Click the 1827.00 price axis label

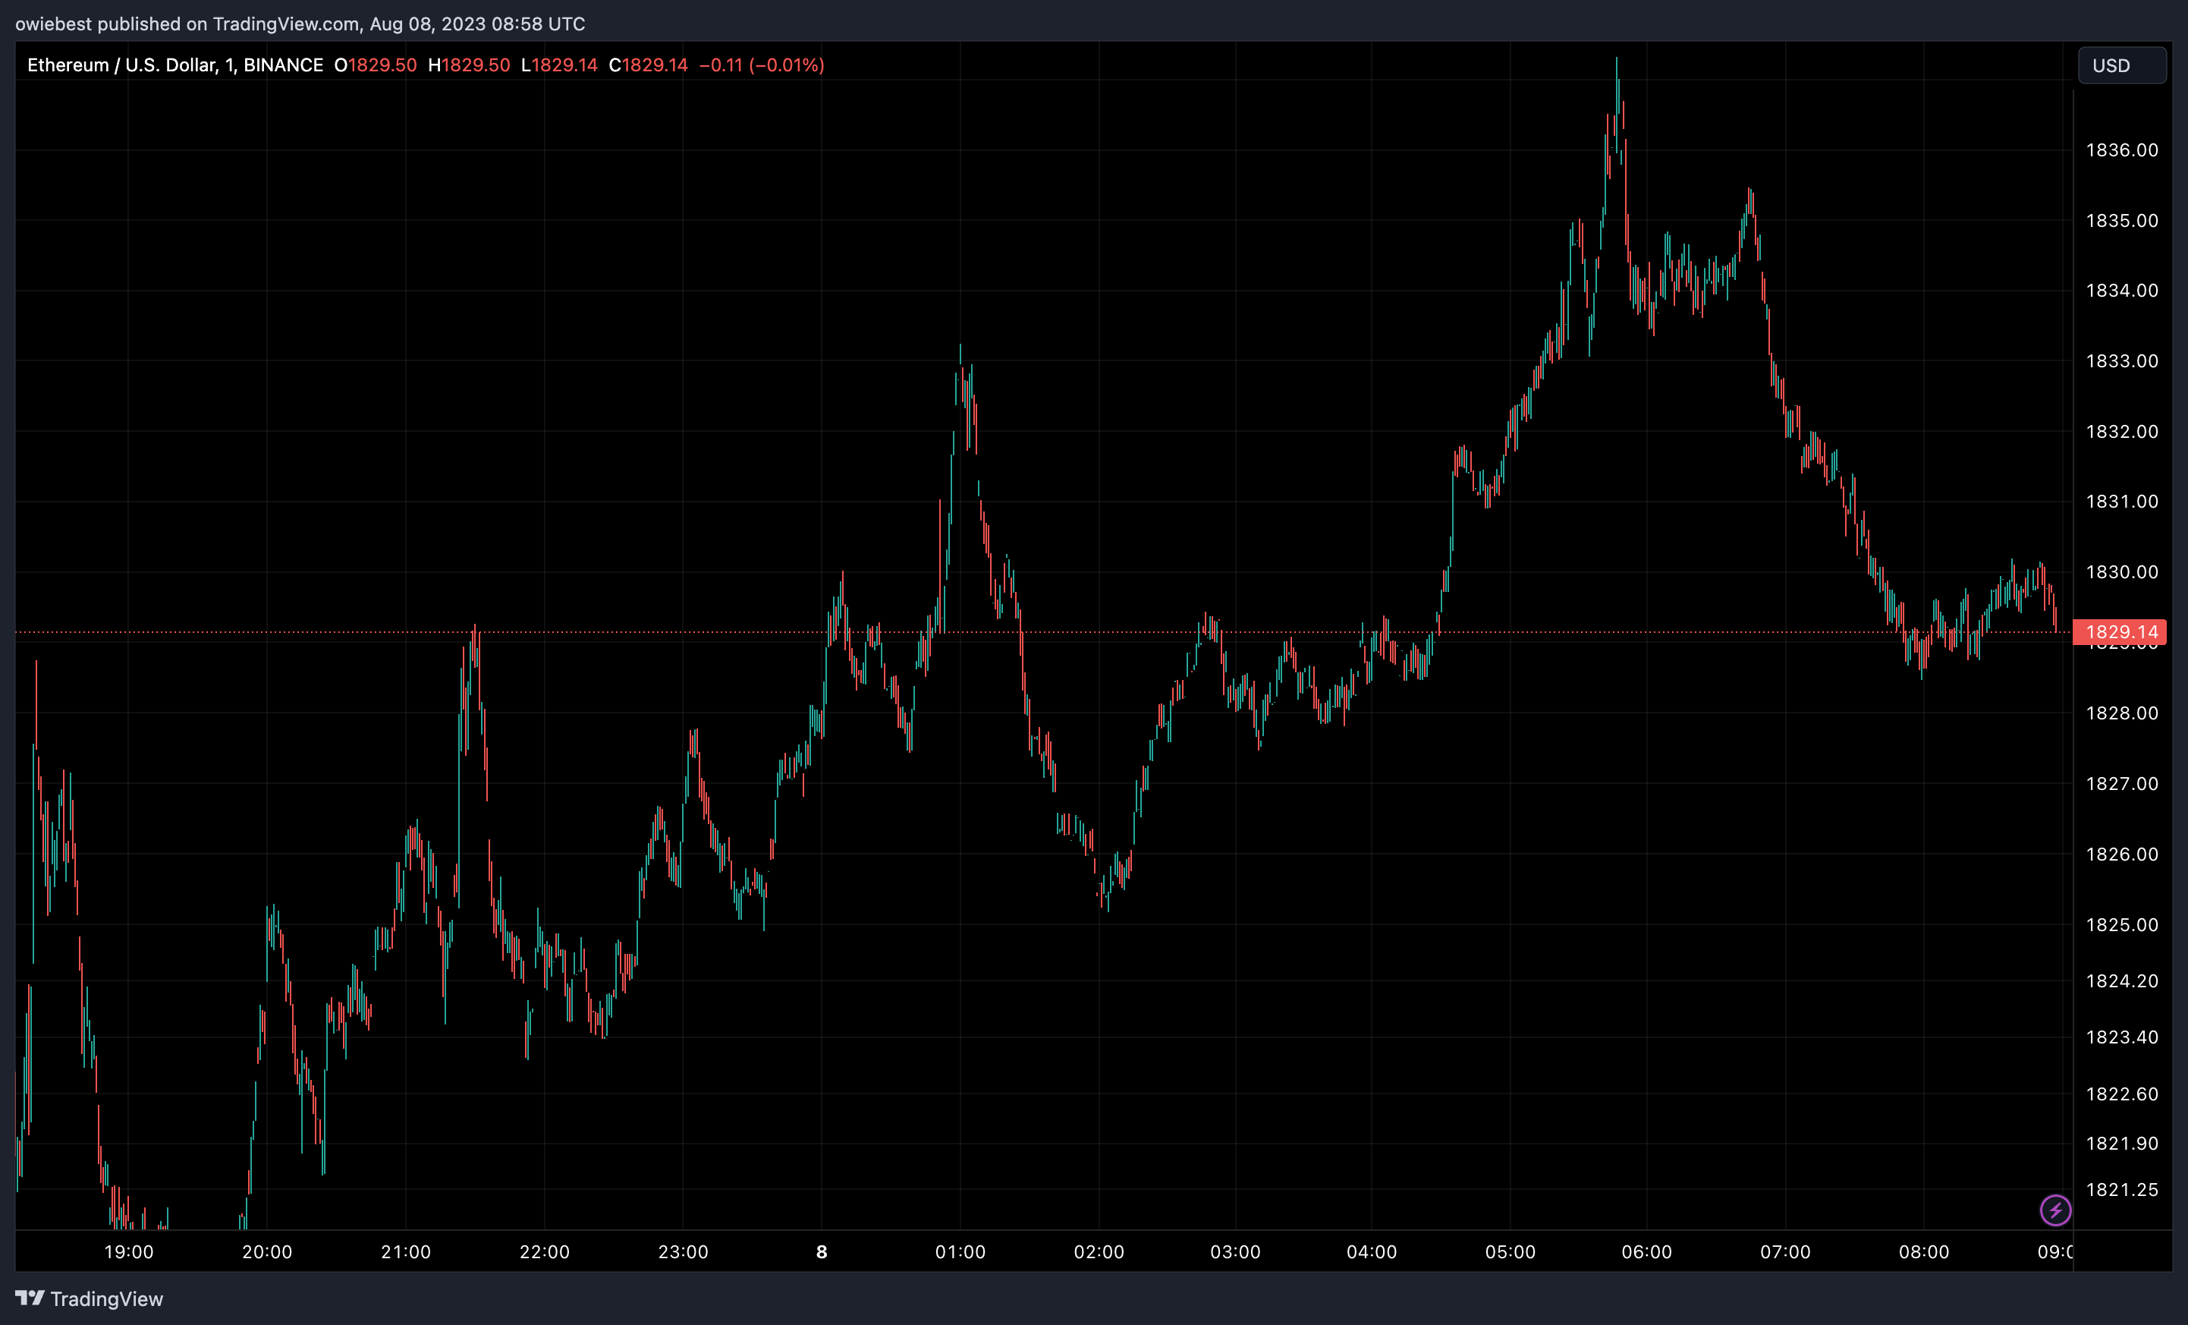(2121, 783)
